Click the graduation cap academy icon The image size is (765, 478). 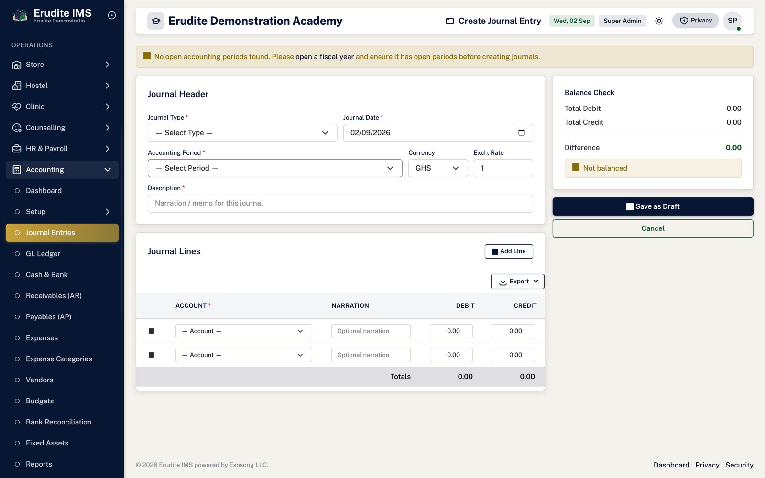point(156,21)
